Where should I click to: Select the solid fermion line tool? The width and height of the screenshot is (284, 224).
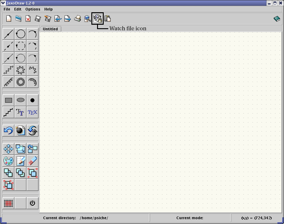pos(8,34)
